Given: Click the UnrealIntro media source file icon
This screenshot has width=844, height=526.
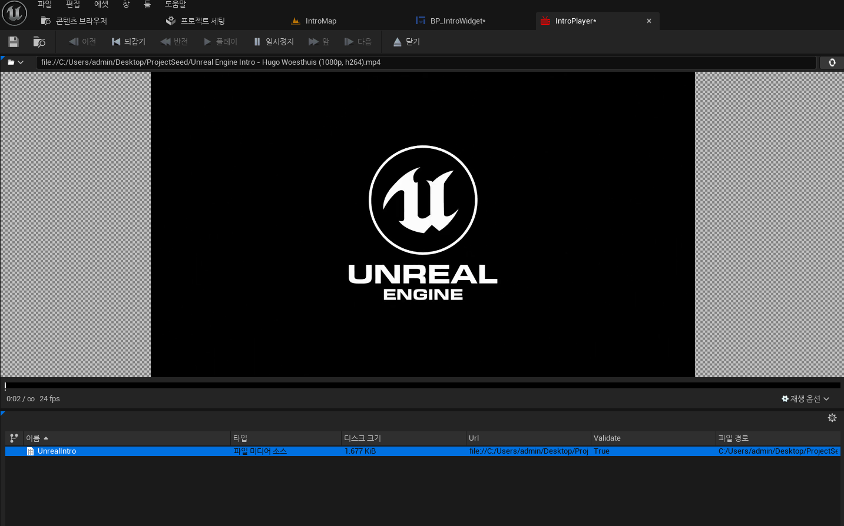Looking at the screenshot, I should coord(30,451).
